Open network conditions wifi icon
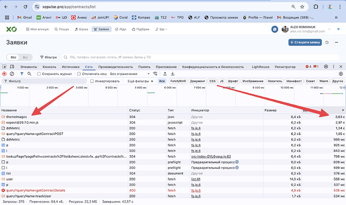The height and width of the screenshot is (205, 346). click(x=155, y=73)
